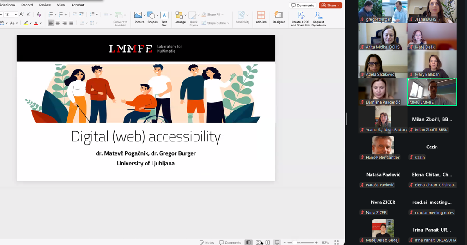Toggle Normal view in status bar
This screenshot has width=467, height=245.
click(x=249, y=242)
